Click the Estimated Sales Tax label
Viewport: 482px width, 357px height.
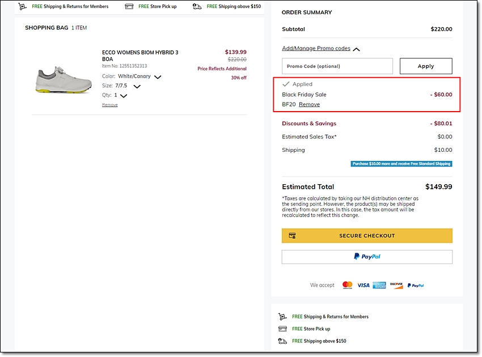pos(309,137)
